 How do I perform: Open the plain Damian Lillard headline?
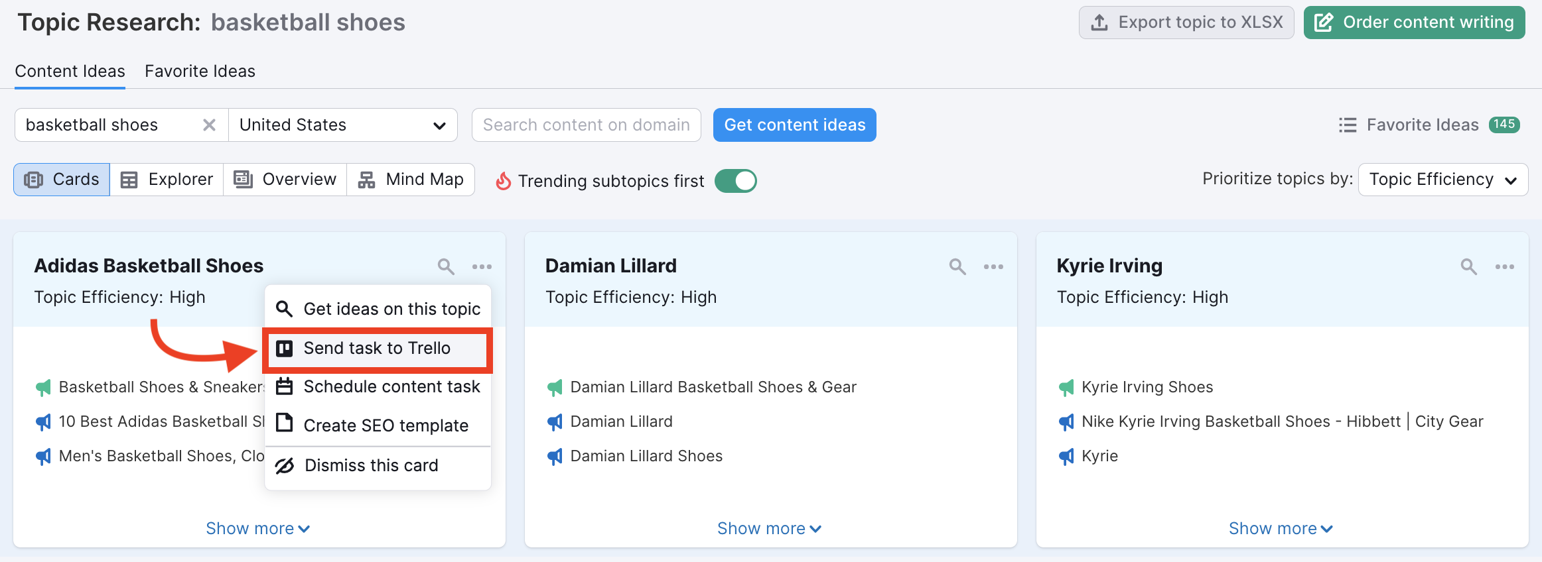click(x=622, y=421)
